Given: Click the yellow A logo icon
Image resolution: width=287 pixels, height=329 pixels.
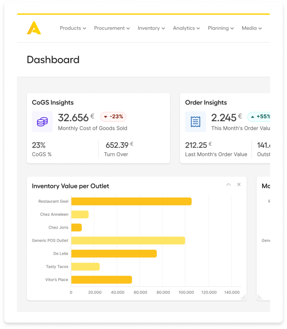Looking at the screenshot, I should pyautogui.click(x=34, y=28).
